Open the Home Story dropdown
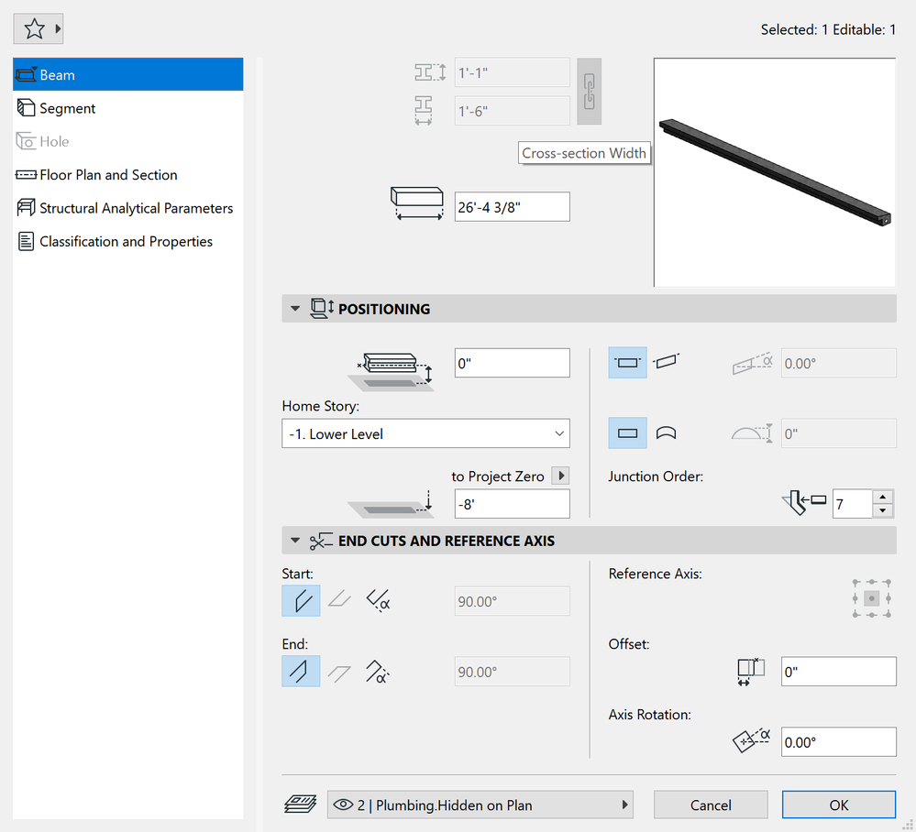 425,432
